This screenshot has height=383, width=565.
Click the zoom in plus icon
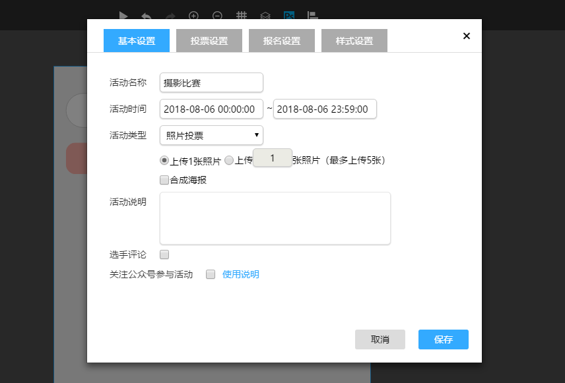click(193, 16)
